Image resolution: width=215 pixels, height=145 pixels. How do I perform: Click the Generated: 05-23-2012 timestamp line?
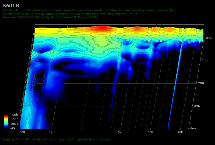50,18
